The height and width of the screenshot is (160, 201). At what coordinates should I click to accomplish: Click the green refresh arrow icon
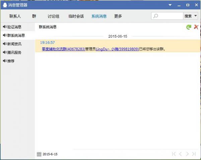click(189, 27)
